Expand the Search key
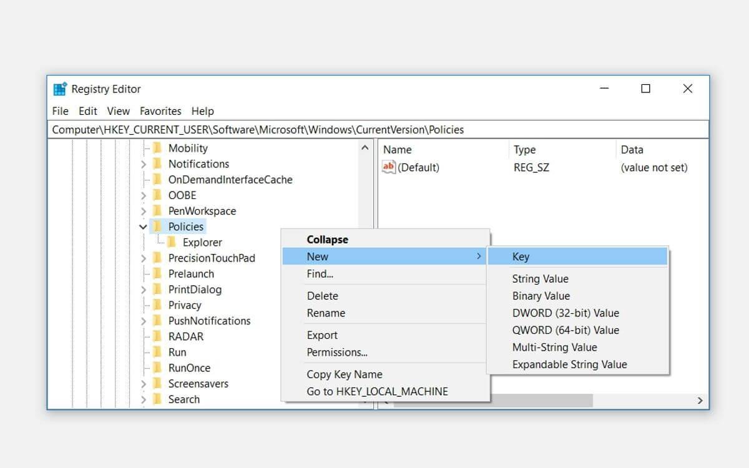 143,399
